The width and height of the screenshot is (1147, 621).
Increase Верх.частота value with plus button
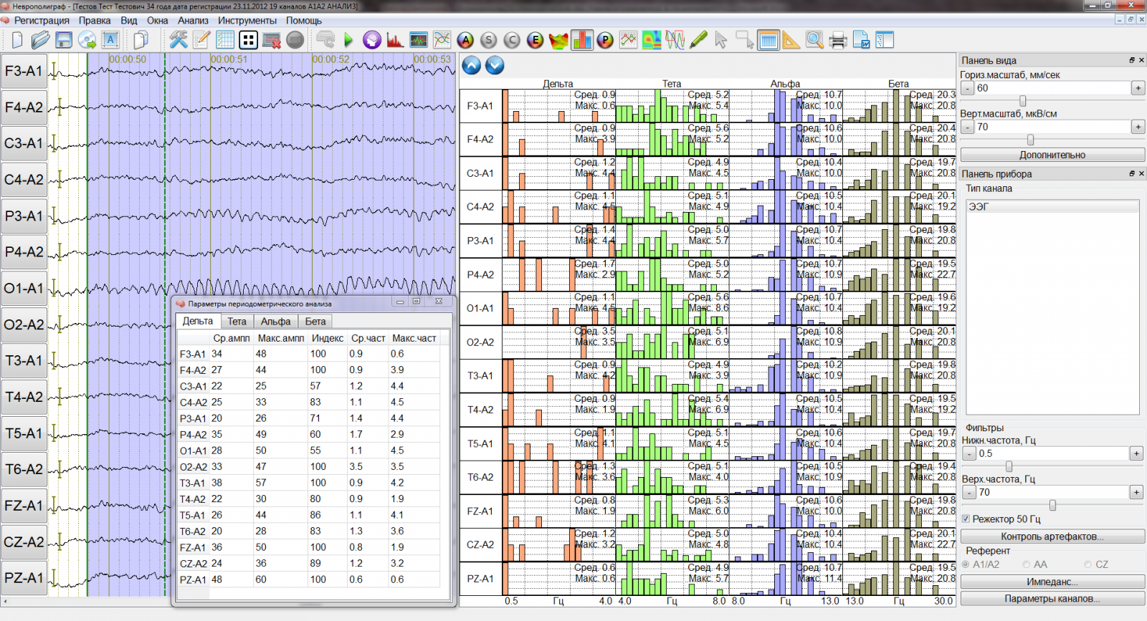tap(1136, 492)
